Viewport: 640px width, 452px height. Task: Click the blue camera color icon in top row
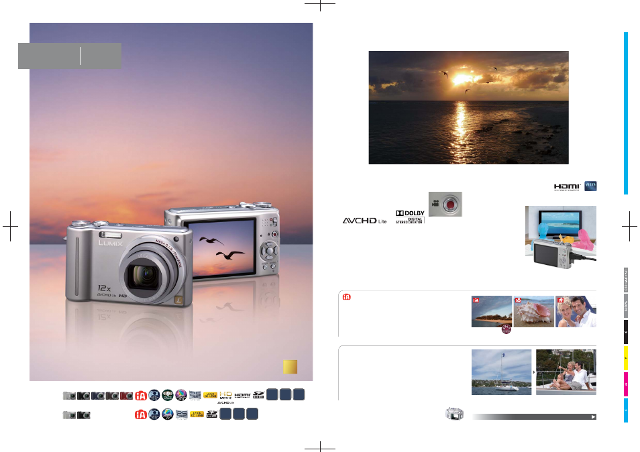pos(98,395)
